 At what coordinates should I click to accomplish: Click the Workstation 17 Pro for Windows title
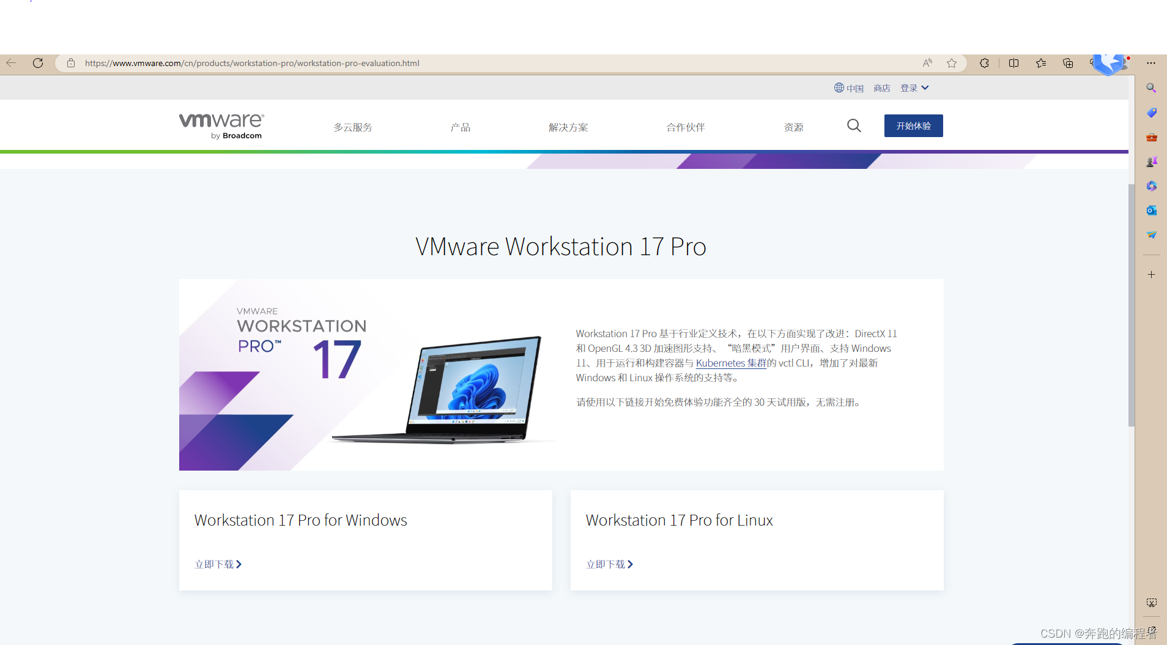pyautogui.click(x=301, y=520)
